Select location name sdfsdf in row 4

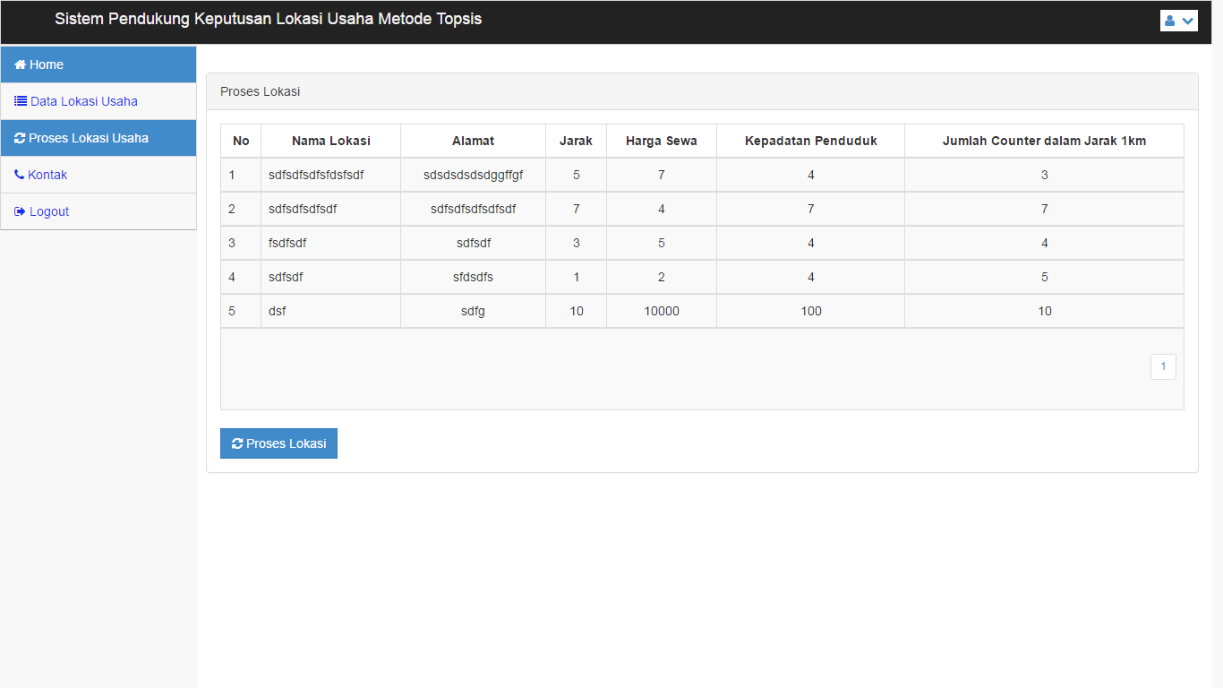click(x=286, y=277)
